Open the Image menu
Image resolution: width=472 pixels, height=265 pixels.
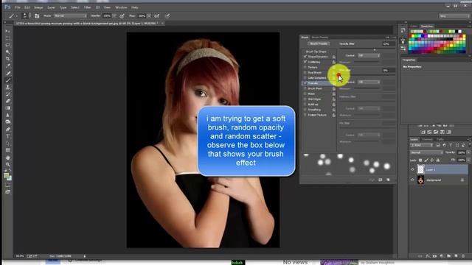[38, 7]
